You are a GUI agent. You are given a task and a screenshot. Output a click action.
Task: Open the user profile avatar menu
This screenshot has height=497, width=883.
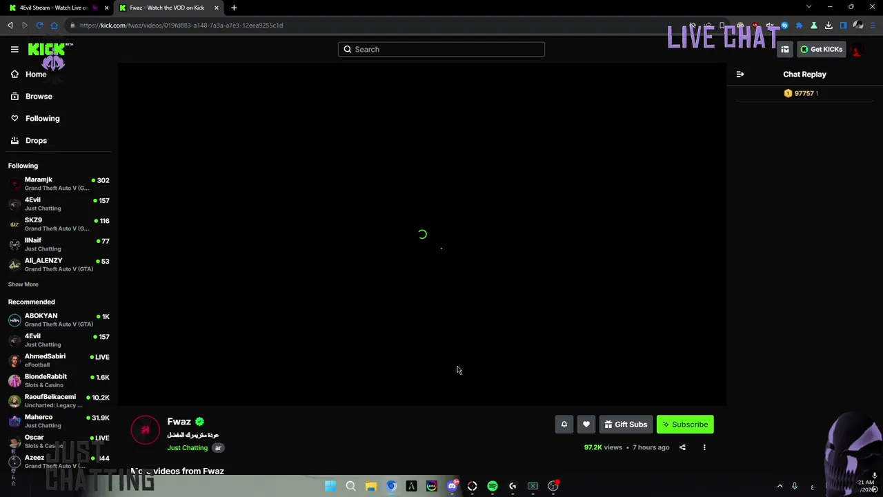[857, 50]
